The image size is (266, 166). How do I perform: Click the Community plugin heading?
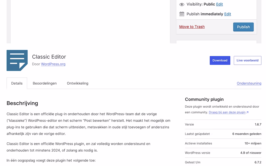[204, 99]
